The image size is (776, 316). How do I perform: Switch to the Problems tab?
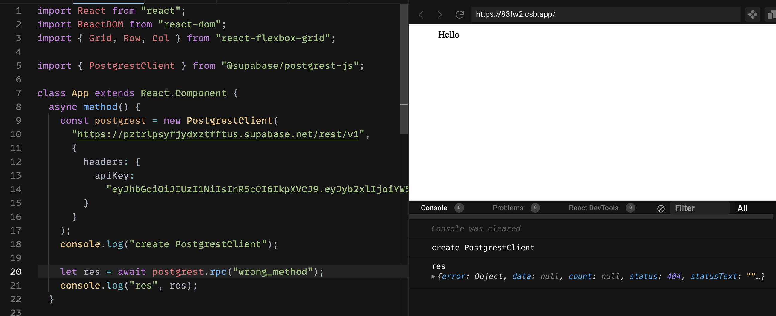point(508,208)
